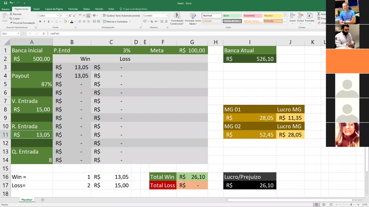Click the Inserir cells button
369x207 pixels.
coord(293,18)
